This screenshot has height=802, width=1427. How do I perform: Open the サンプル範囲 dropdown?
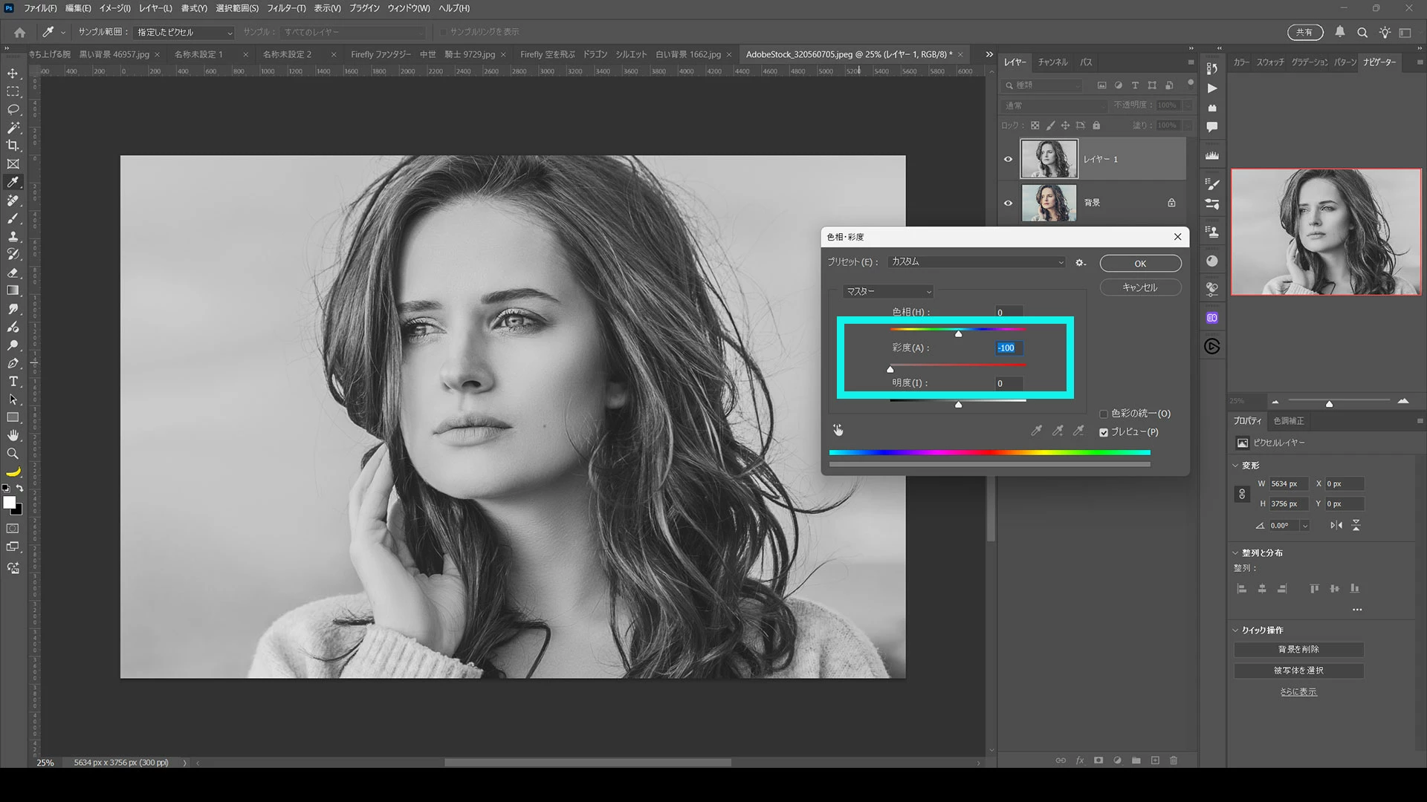(x=184, y=33)
